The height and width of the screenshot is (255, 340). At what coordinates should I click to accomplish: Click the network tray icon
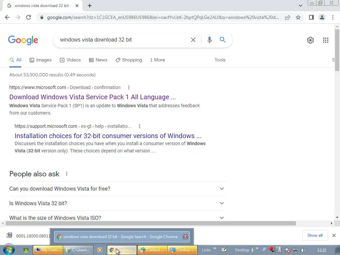[295, 250]
